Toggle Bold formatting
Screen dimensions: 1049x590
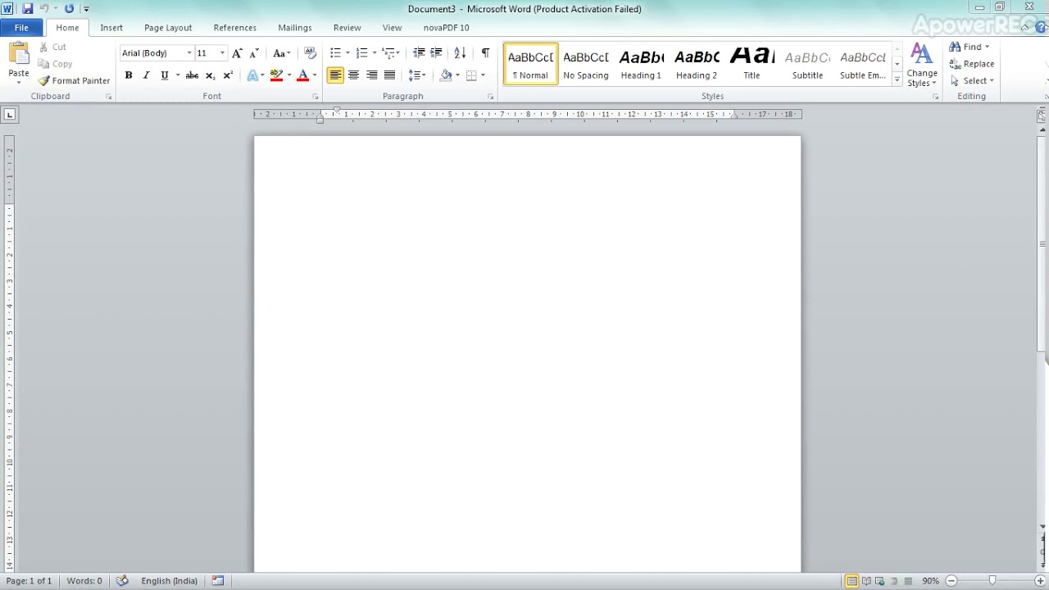tap(129, 75)
